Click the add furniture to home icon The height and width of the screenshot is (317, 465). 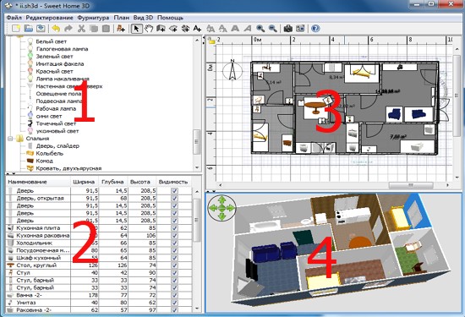point(120,29)
